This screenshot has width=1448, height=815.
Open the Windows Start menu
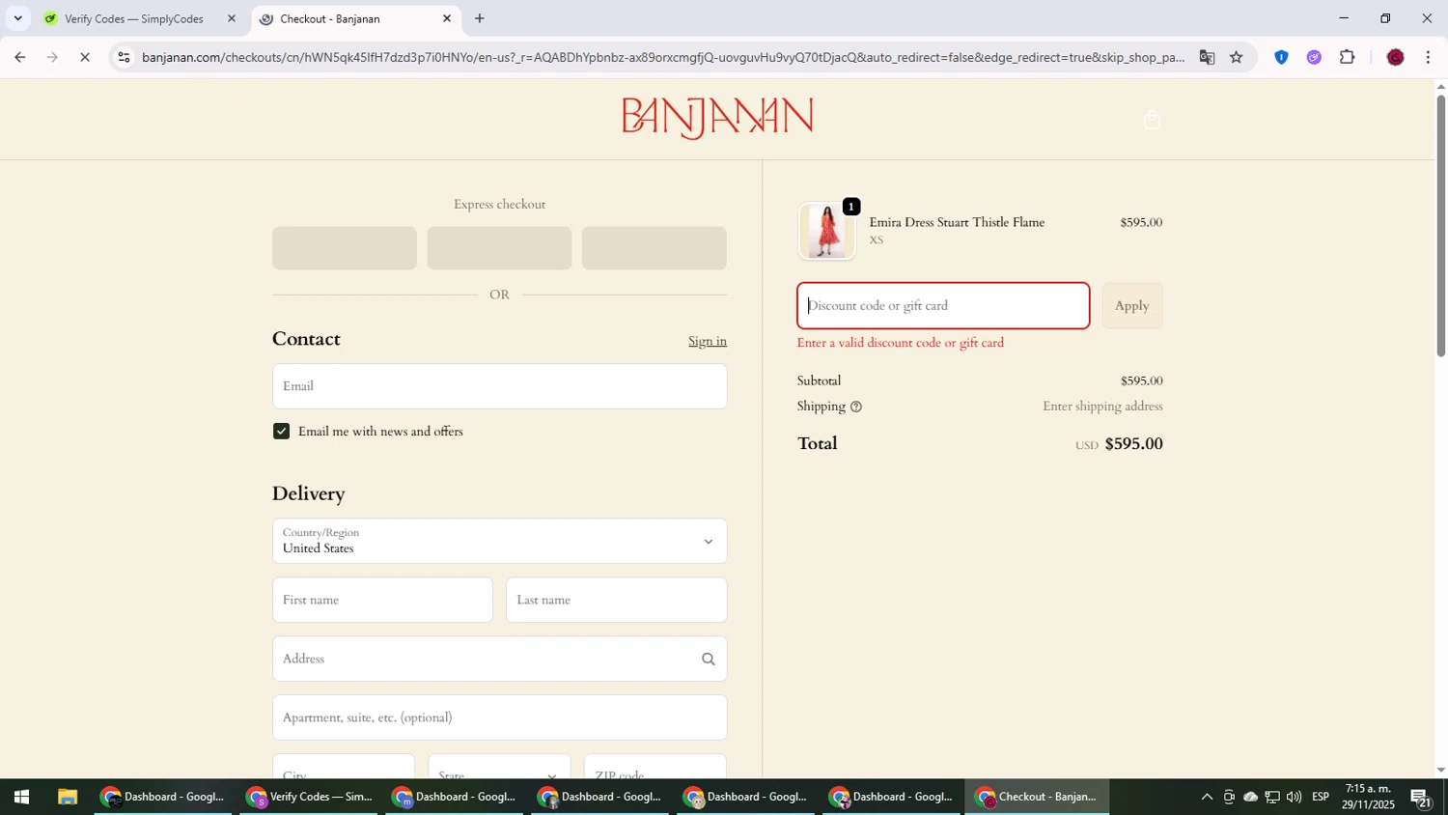pyautogui.click(x=21, y=797)
